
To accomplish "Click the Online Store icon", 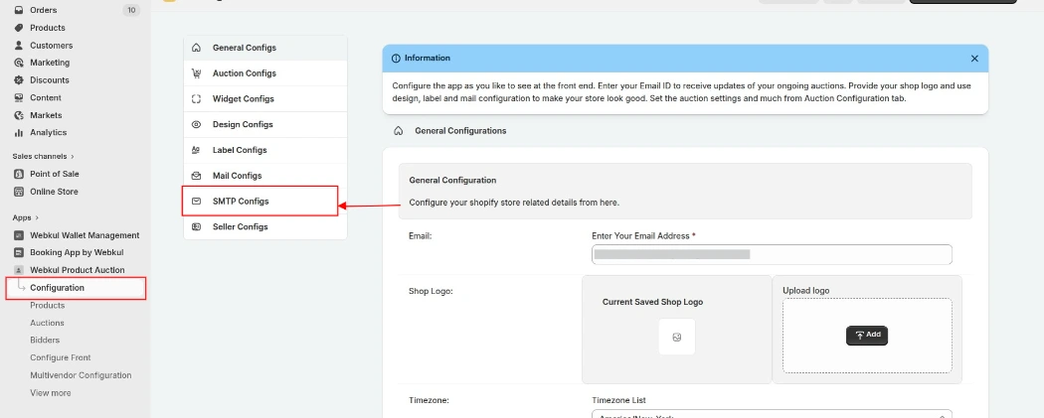I will 19,192.
